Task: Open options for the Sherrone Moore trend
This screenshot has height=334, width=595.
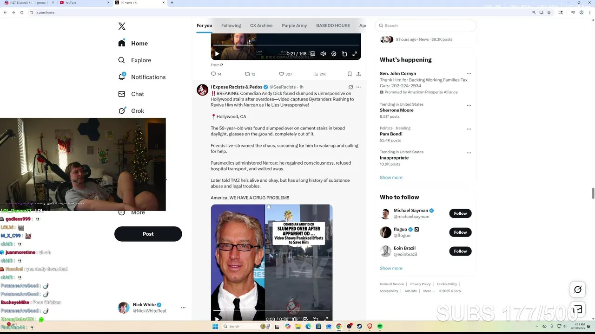Action: [x=469, y=105]
